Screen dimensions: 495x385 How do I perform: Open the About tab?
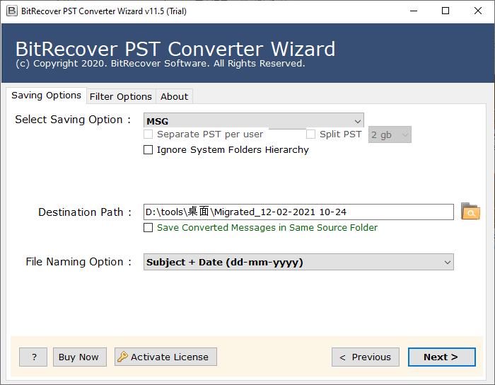174,97
